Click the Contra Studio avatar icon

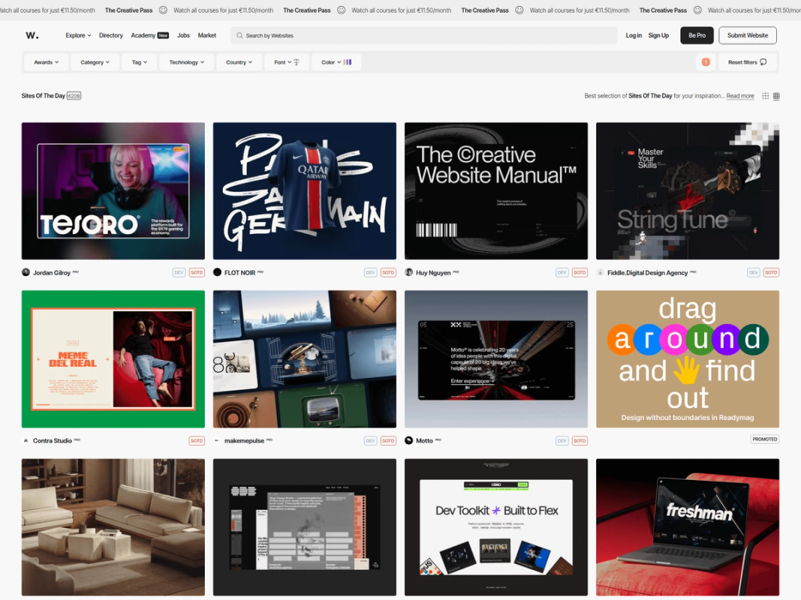(26, 440)
